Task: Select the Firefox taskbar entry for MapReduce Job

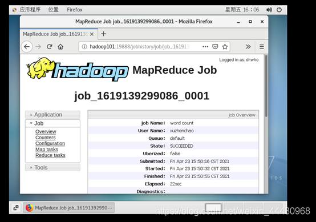Action: [69, 208]
